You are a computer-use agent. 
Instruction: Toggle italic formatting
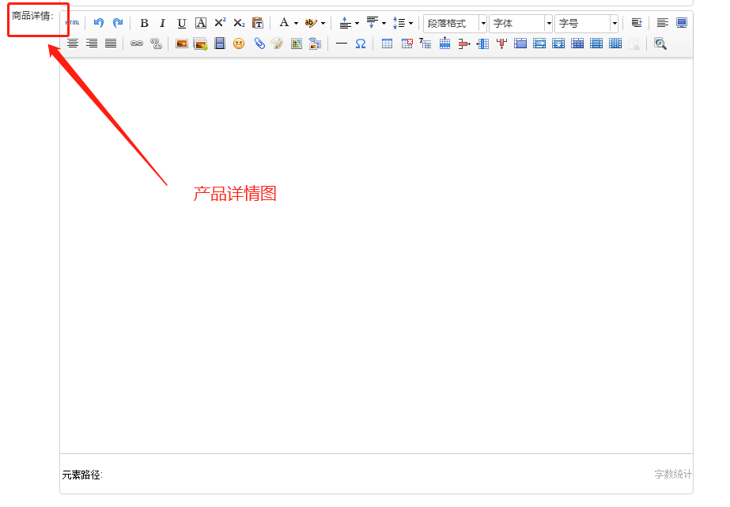(x=162, y=22)
